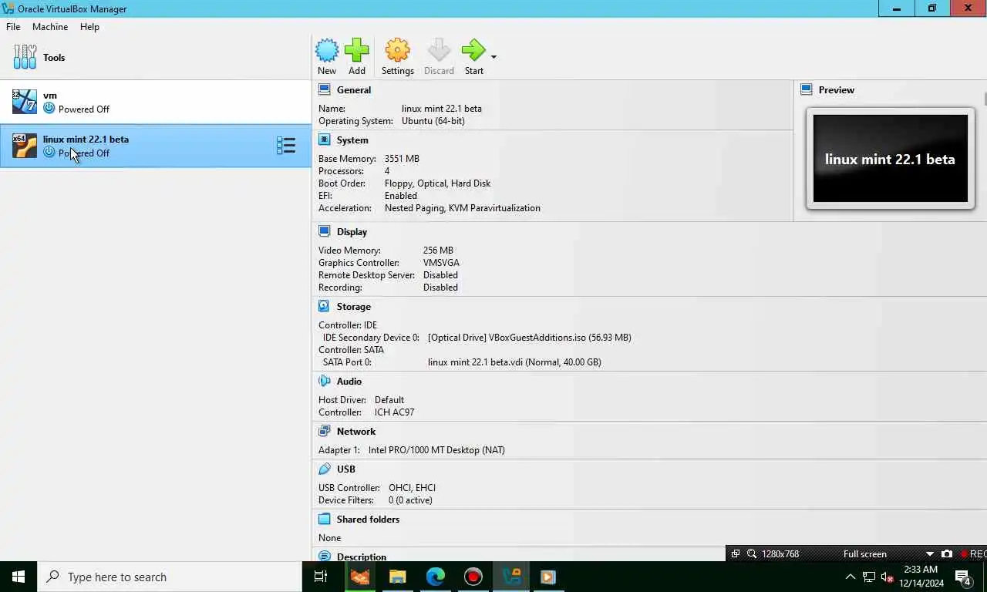987x592 pixels.
Task: Click the Network section icon
Action: 325,432
